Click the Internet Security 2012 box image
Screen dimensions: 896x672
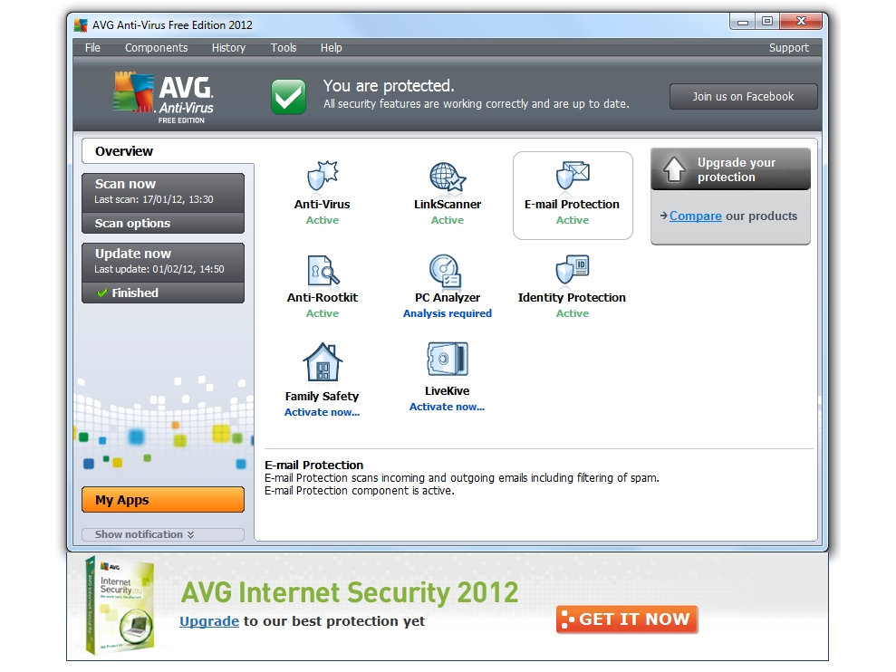pyautogui.click(x=120, y=606)
